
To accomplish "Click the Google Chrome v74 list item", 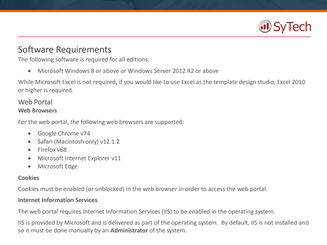I will 64,134.
